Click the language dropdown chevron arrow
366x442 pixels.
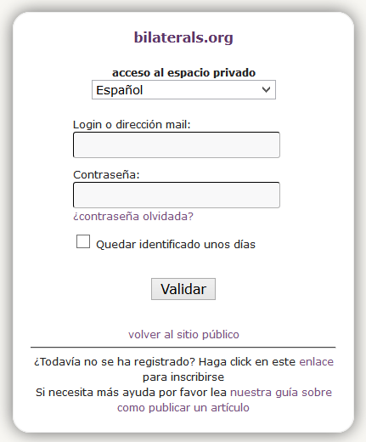pos(266,90)
